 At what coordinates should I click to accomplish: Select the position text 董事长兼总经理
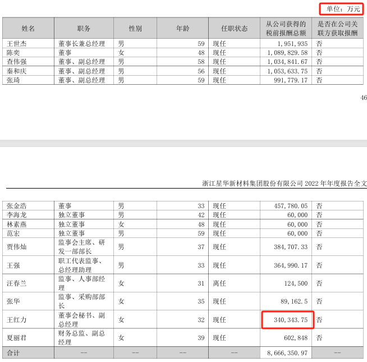[81, 44]
